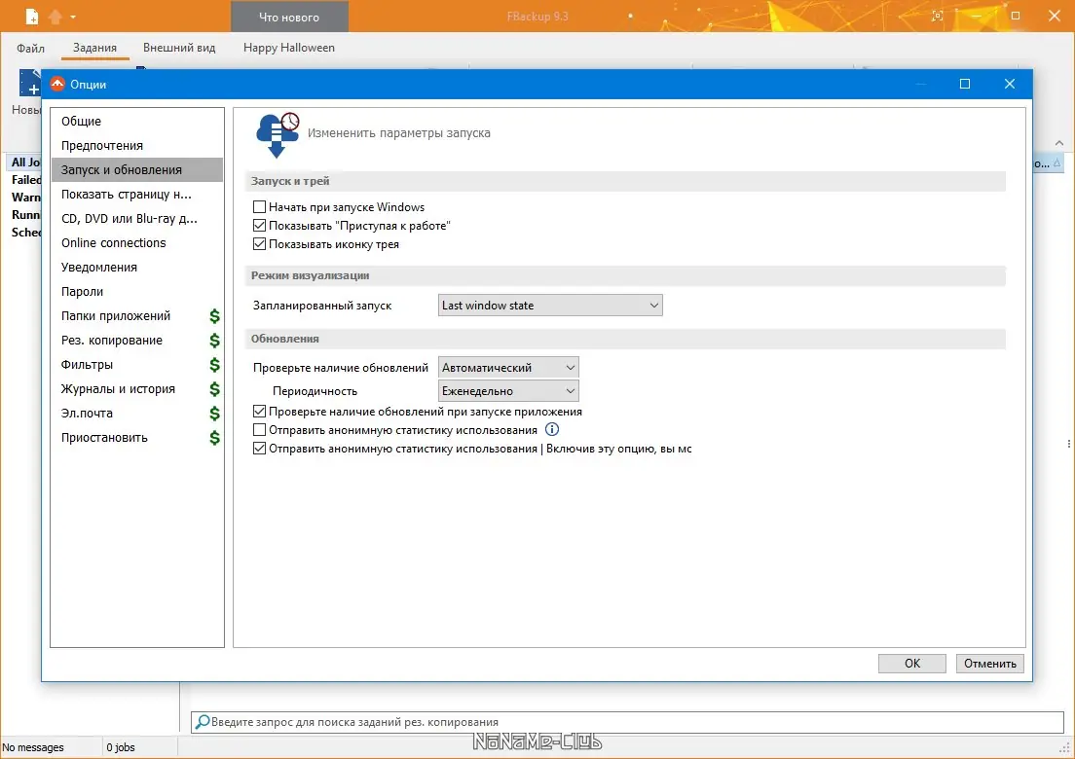Click the Опции dialog title icon
Screen dimensions: 1075x759
coord(57,84)
